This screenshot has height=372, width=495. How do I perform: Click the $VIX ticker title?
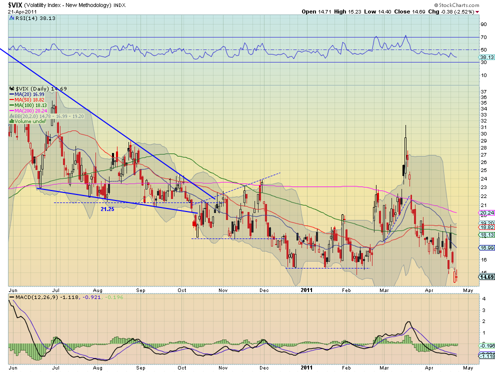(15, 5)
